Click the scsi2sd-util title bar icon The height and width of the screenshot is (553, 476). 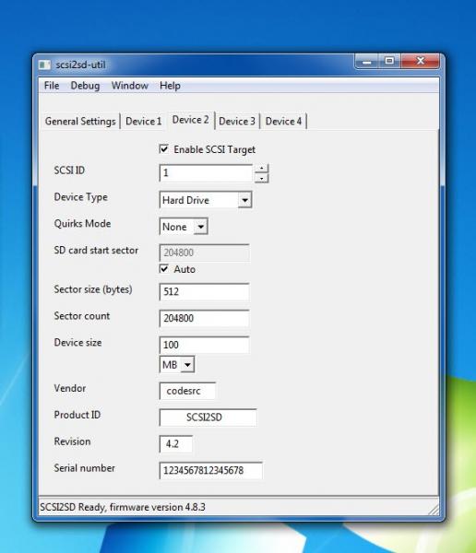[44, 65]
